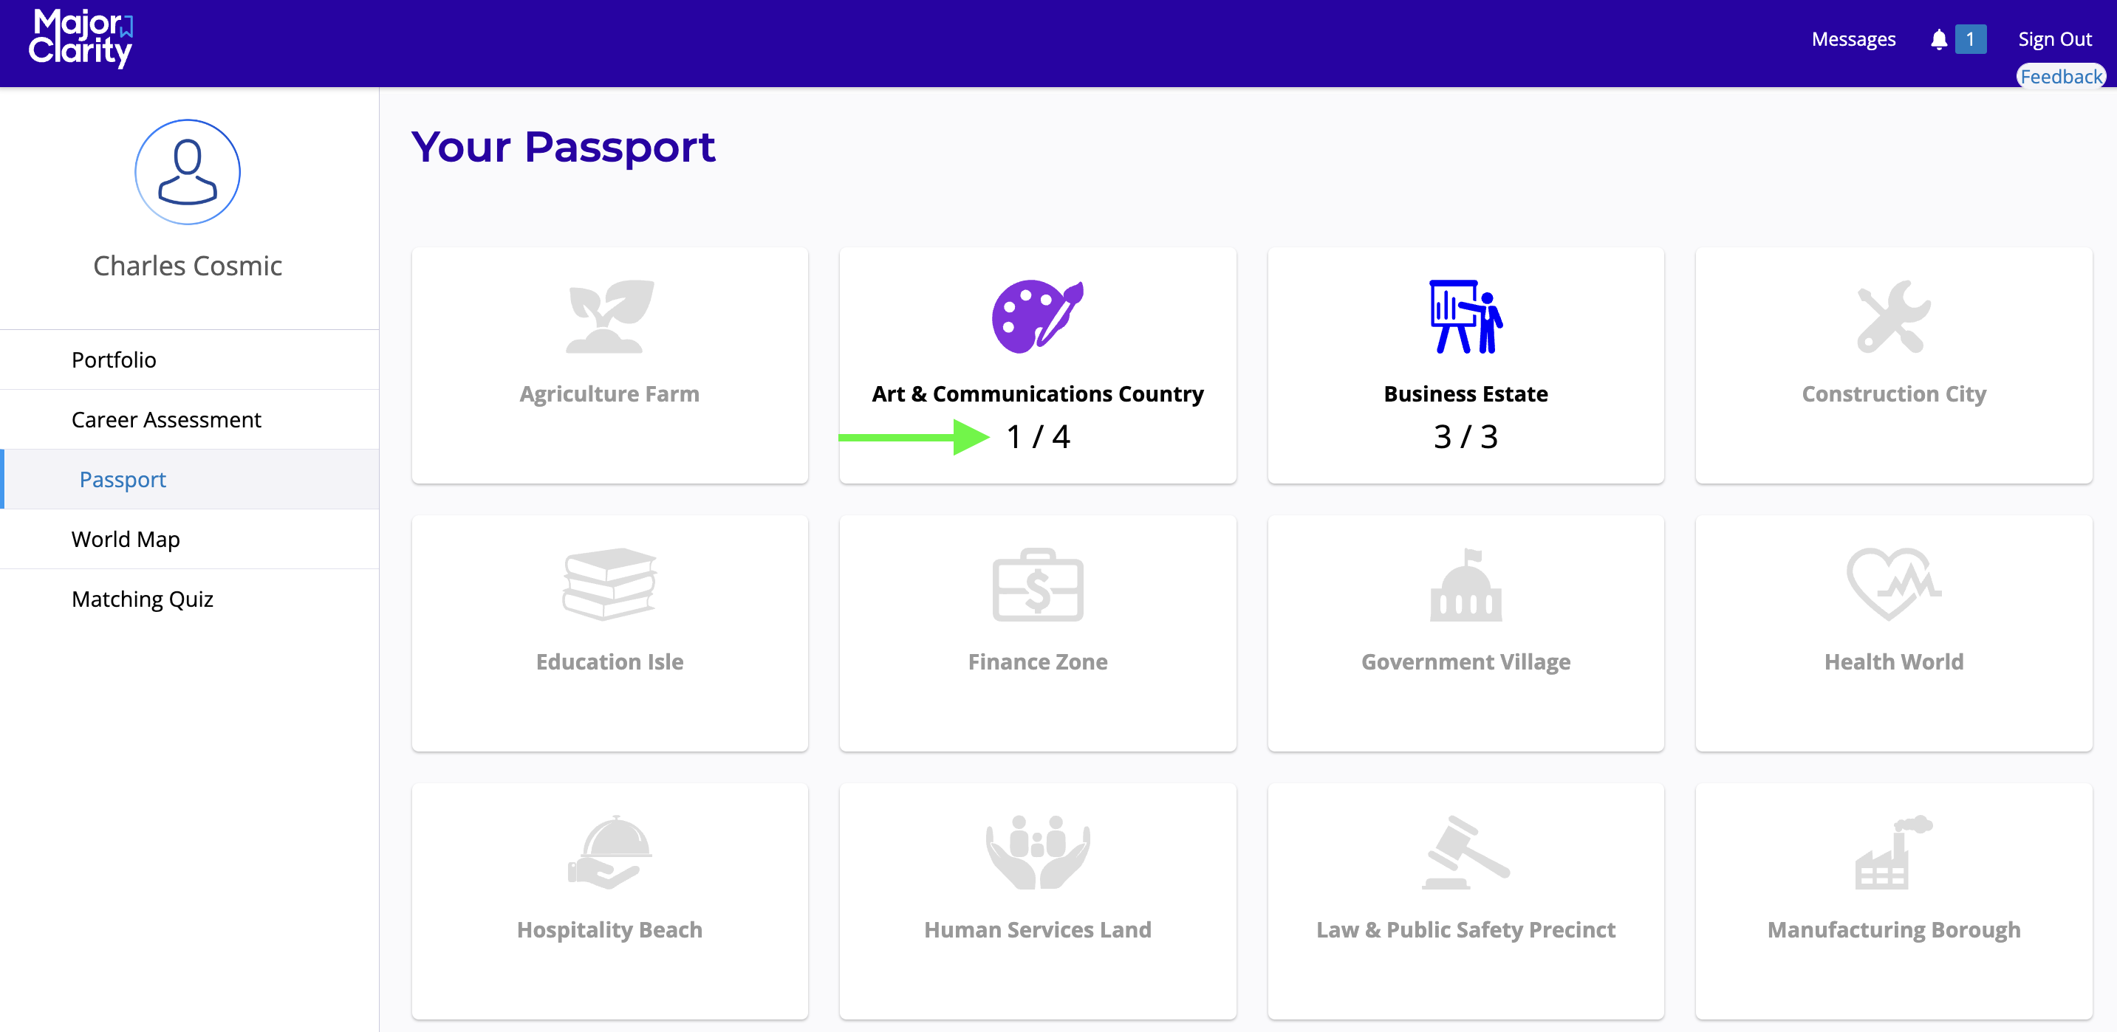The height and width of the screenshot is (1032, 2117).
Task: Select the Health World heartbeat icon
Action: coord(1893,585)
